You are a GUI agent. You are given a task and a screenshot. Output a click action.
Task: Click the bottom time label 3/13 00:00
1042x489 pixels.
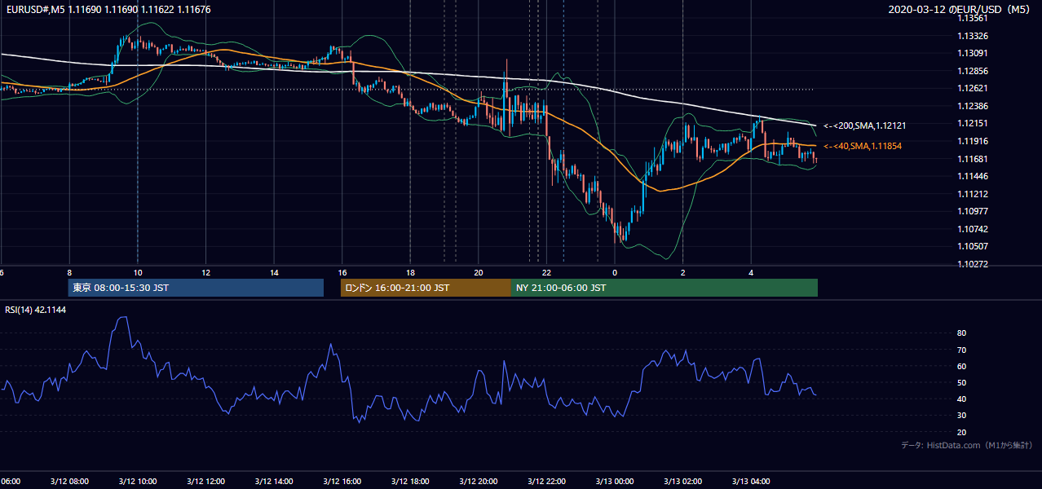tap(615, 482)
